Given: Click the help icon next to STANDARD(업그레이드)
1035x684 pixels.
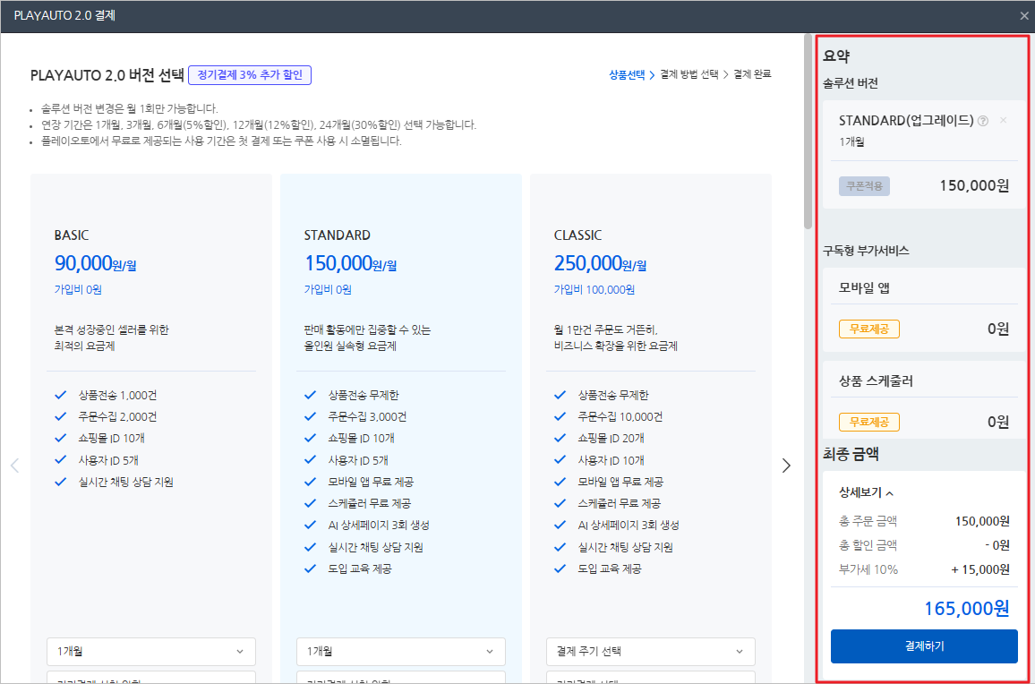Looking at the screenshot, I should pyautogui.click(x=983, y=121).
